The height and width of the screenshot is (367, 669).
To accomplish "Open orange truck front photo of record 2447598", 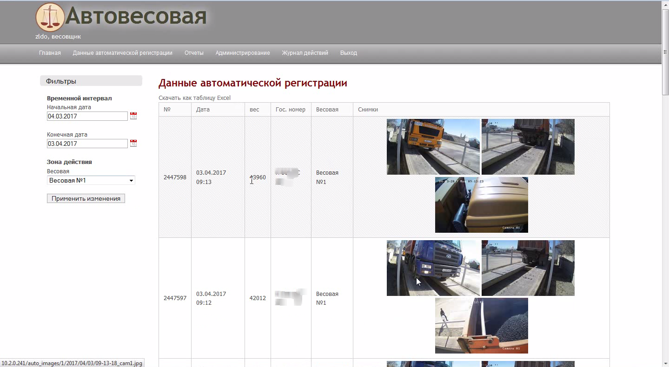I will (433, 147).
